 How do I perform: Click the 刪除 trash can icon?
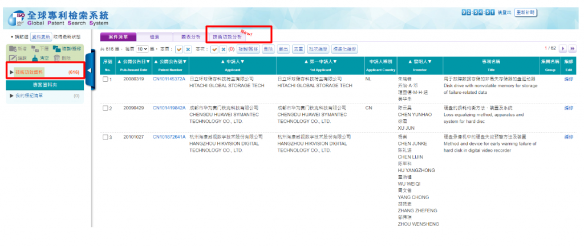click(x=56, y=57)
